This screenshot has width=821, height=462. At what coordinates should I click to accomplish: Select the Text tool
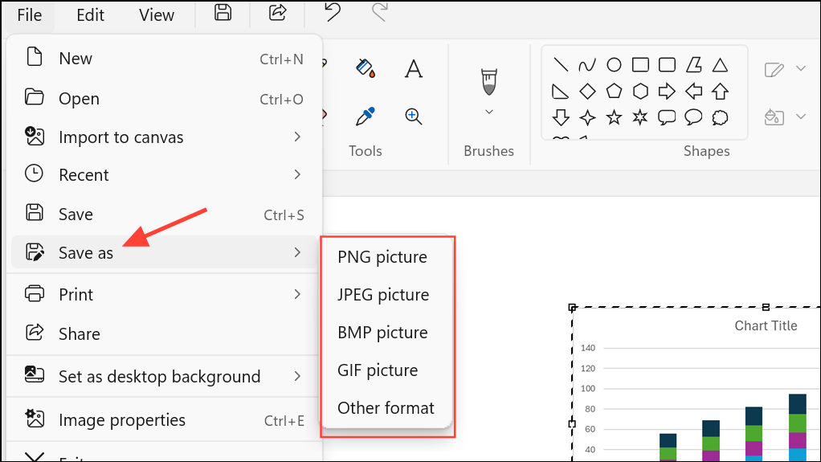(x=413, y=68)
